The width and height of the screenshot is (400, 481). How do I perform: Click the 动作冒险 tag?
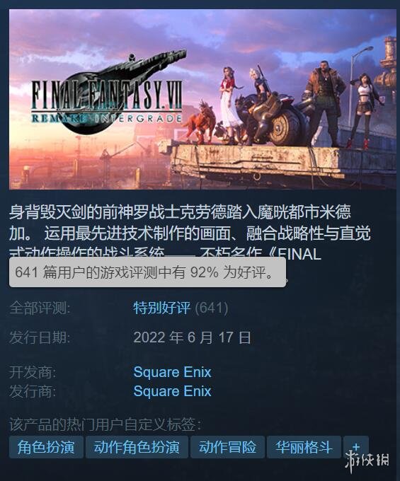[227, 447]
